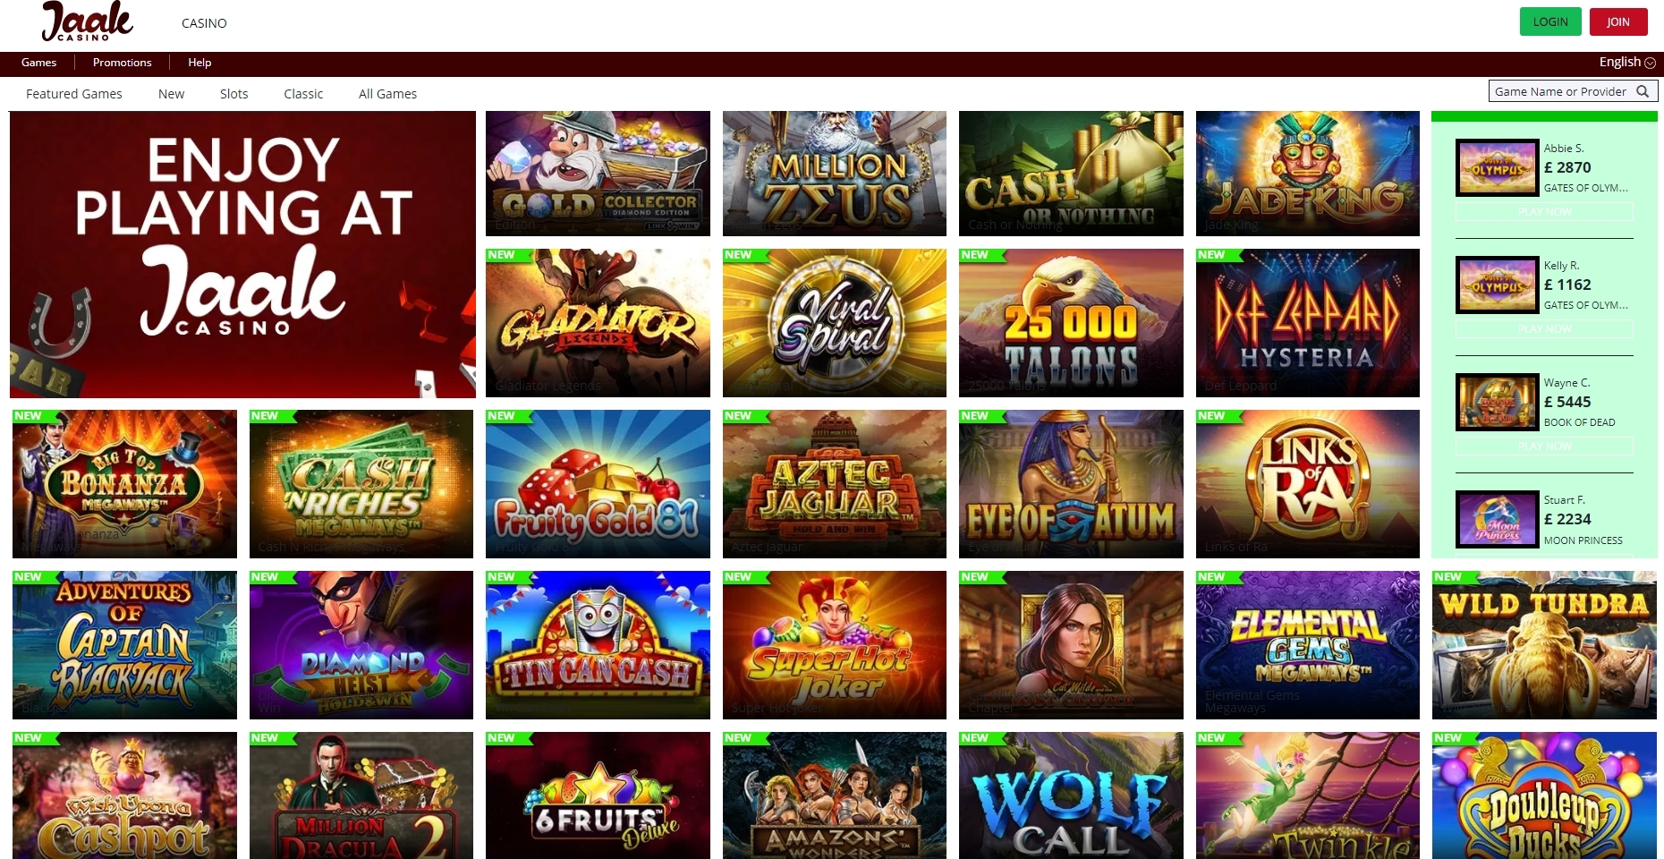
Task: Click the red JOIN button
Action: pos(1618,21)
